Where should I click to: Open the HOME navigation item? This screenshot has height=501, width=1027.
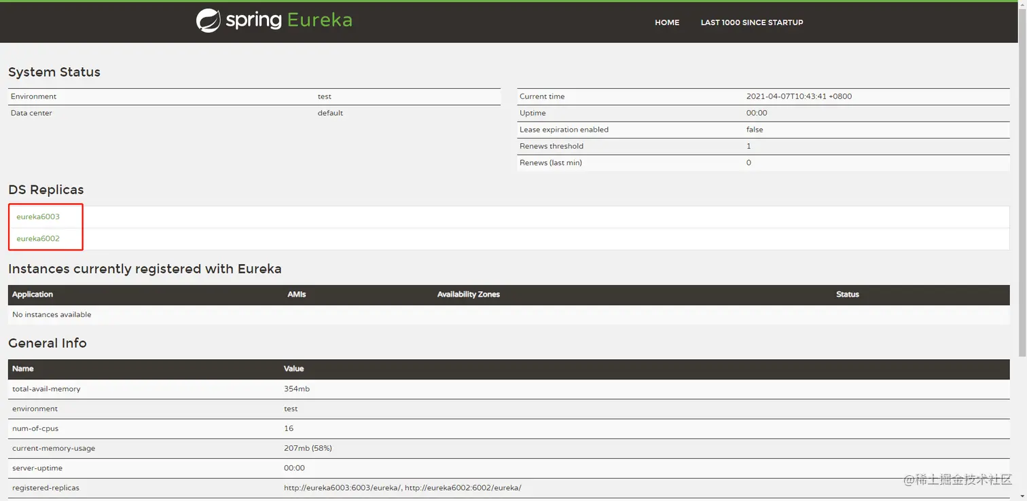click(667, 22)
